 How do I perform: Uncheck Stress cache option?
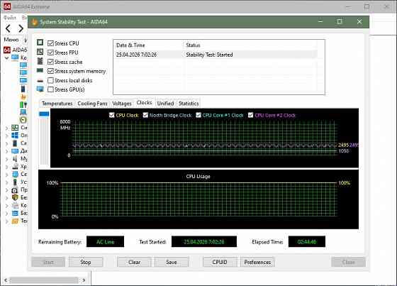[x=50, y=62]
